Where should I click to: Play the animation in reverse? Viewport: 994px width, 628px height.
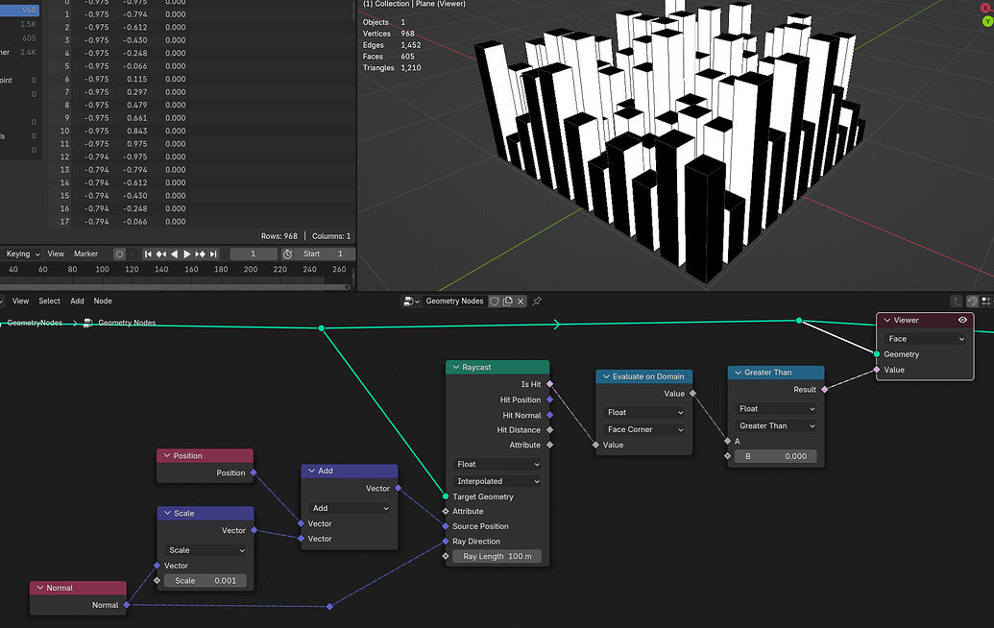(175, 254)
